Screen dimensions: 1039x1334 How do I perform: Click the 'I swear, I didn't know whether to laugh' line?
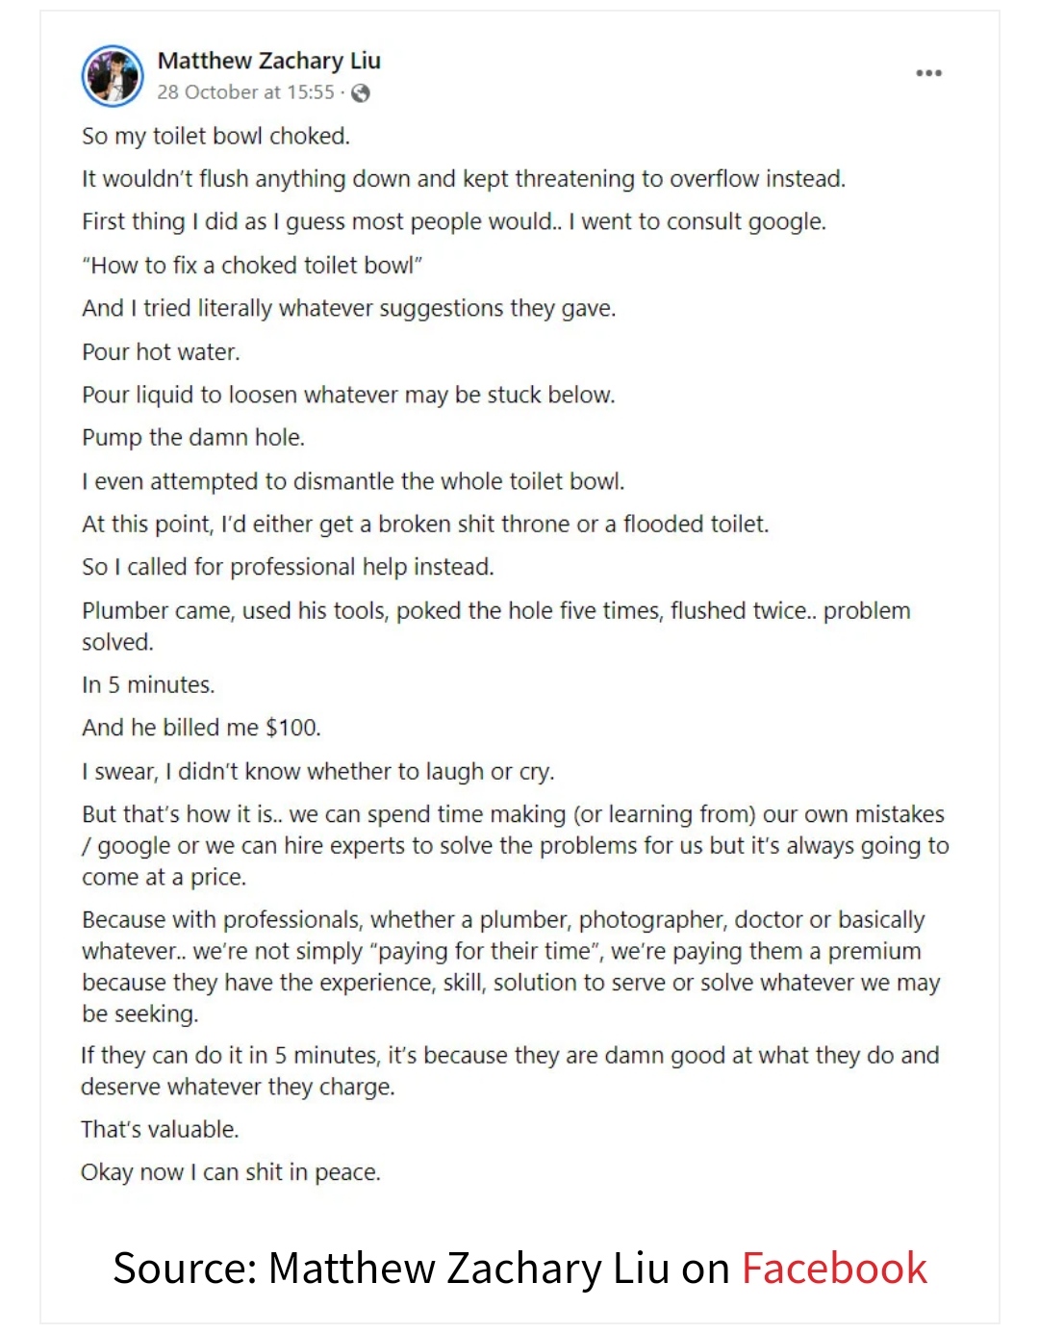click(x=317, y=771)
